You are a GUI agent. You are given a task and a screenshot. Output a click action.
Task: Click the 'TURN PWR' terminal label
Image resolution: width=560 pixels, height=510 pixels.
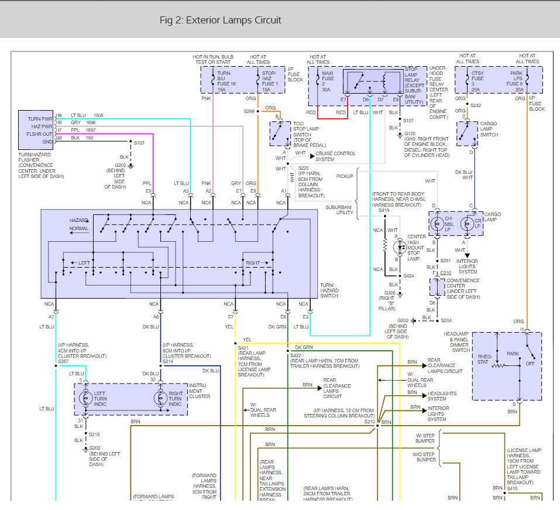point(40,119)
